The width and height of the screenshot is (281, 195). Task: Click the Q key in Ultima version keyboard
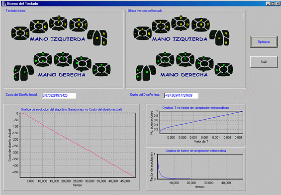(149, 33)
